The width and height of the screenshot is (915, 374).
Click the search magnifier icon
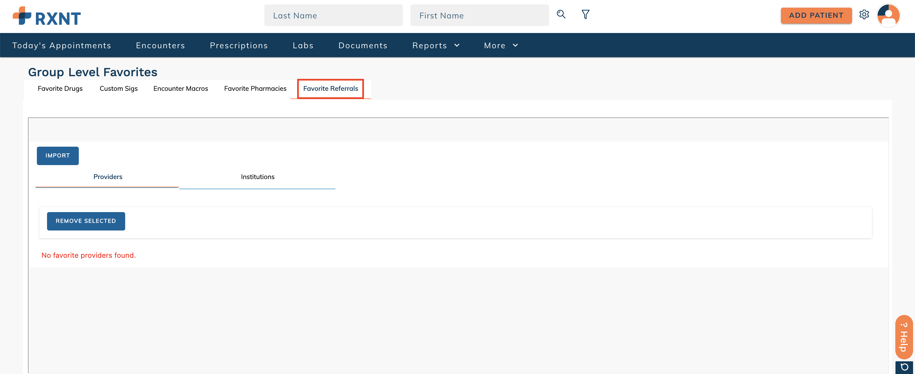pos(561,15)
